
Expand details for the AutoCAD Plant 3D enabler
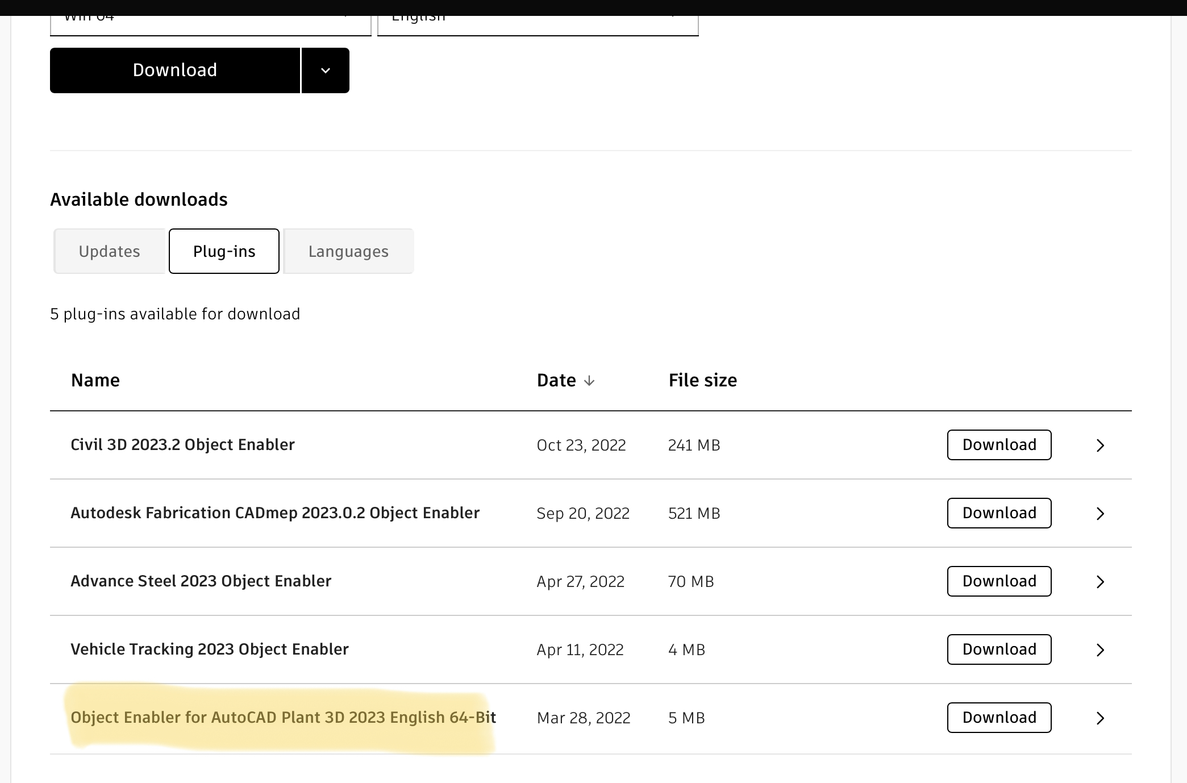(x=1100, y=718)
